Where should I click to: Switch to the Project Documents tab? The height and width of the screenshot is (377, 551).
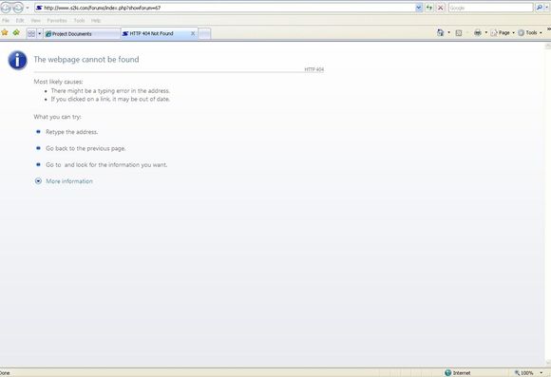(x=82, y=34)
